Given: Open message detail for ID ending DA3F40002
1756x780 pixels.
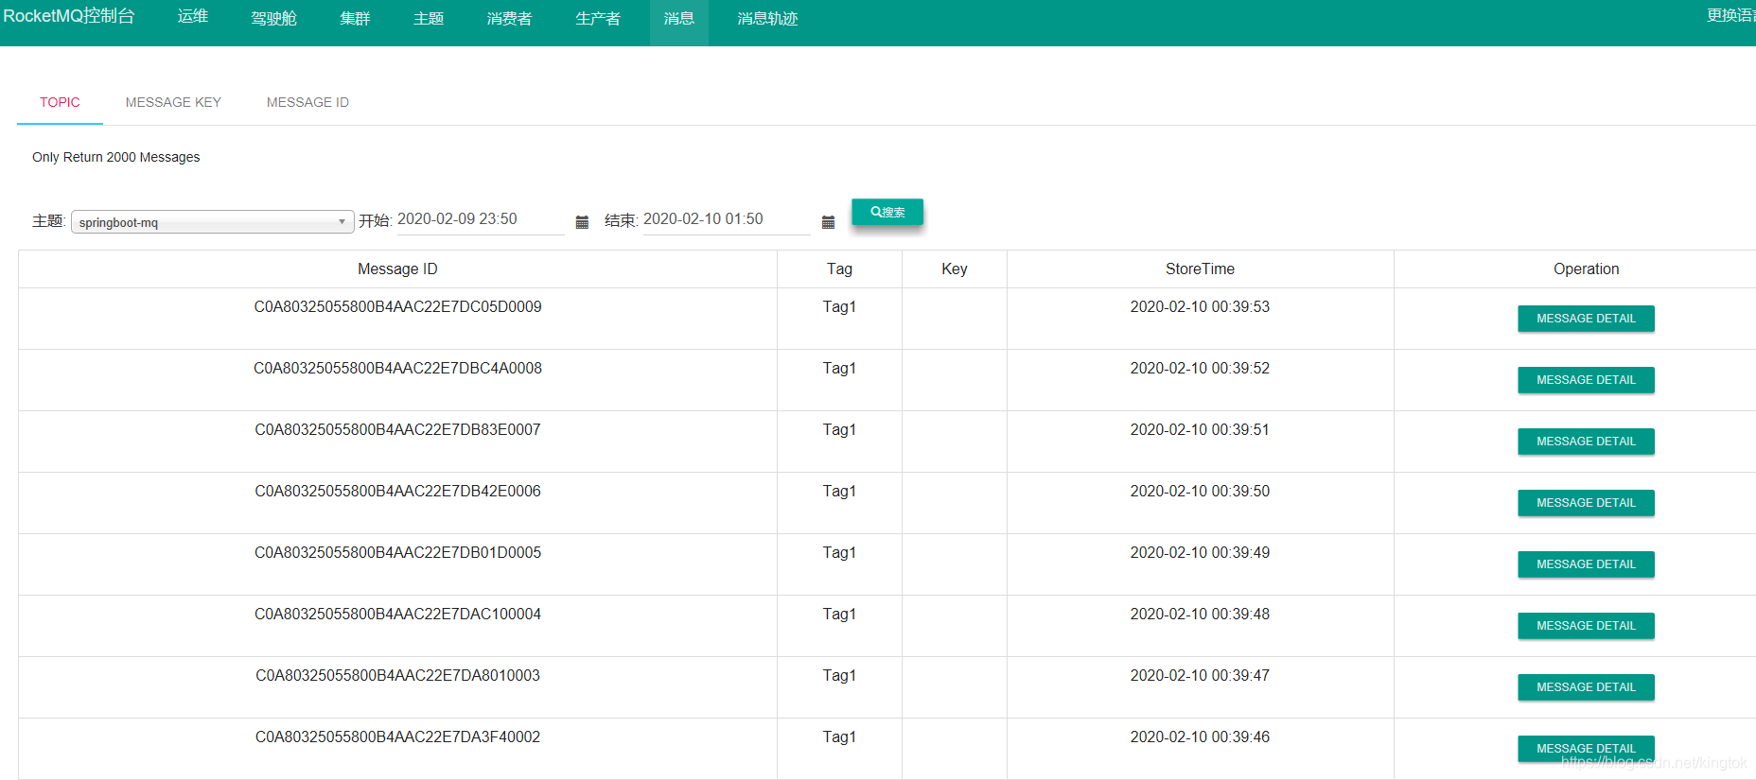Looking at the screenshot, I should pyautogui.click(x=1586, y=749).
